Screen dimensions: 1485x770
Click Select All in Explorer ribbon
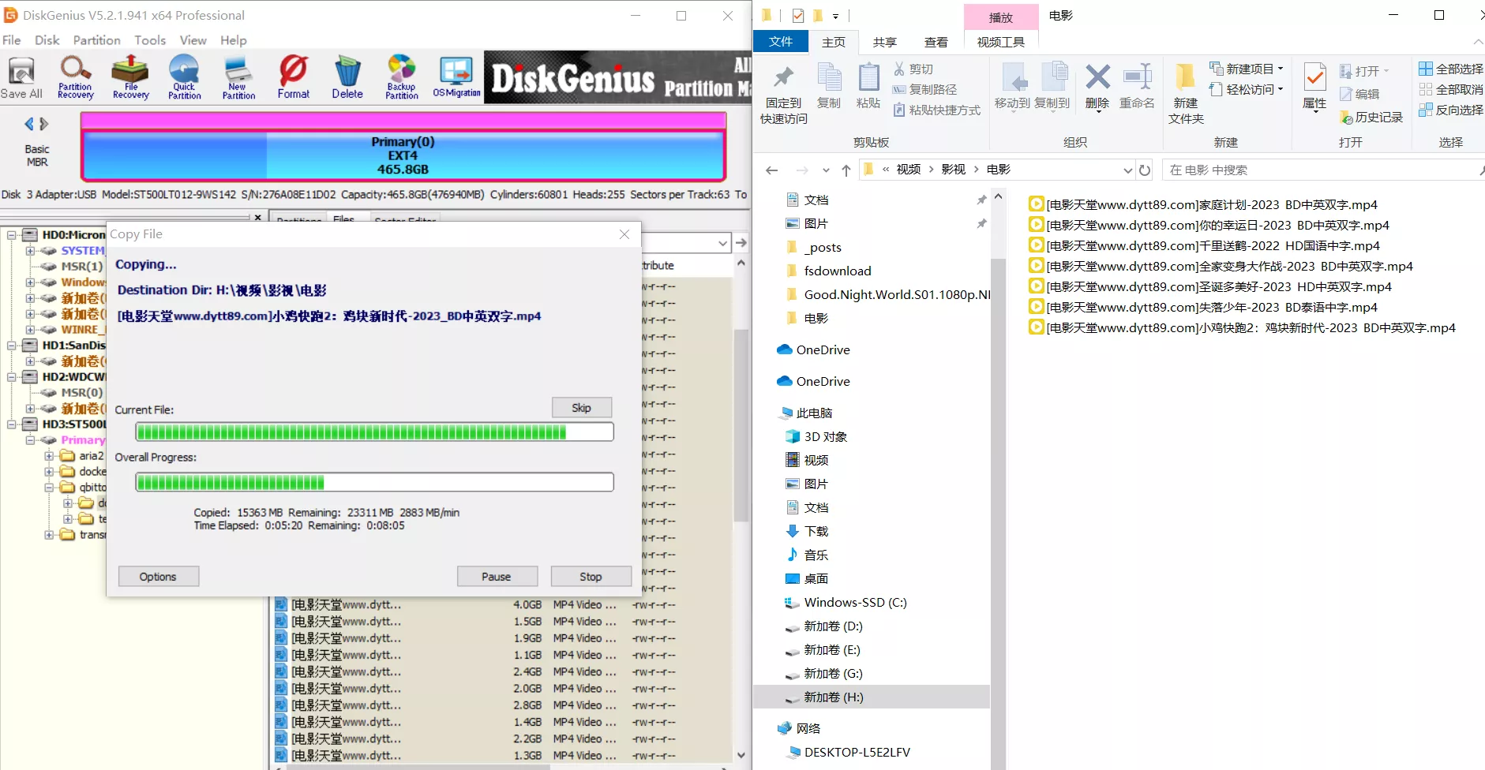tap(1451, 69)
